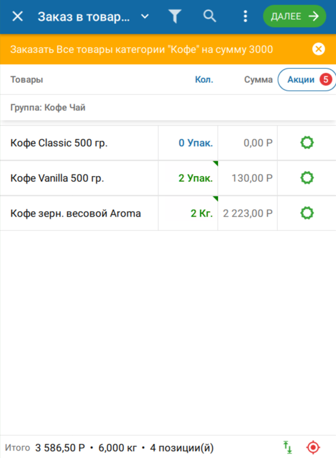336x458 pixels.
Task: Open product search magnifier icon
Action: coord(210,16)
